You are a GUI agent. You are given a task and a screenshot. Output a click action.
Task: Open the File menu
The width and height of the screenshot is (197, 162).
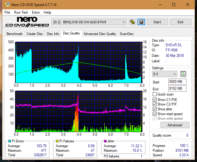pos(7,12)
